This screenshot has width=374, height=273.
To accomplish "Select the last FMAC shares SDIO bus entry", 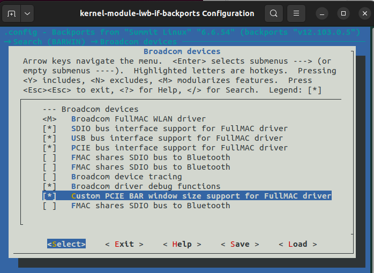I will tap(151, 206).
